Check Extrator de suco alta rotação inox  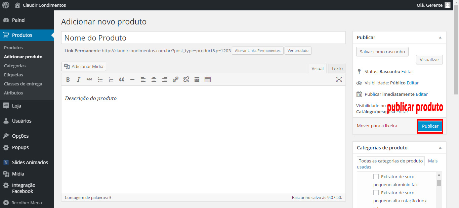click(x=376, y=193)
